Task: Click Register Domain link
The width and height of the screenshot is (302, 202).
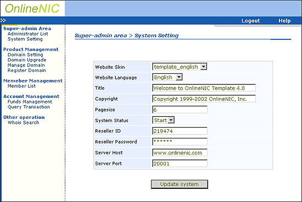Action: click(26, 70)
